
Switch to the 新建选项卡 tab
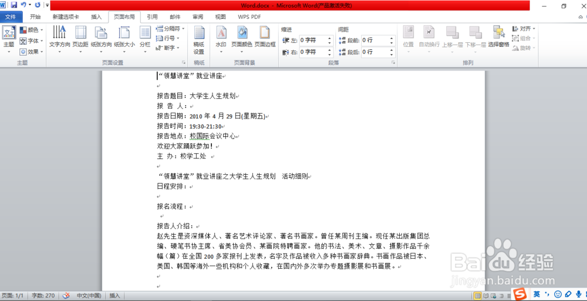(66, 17)
